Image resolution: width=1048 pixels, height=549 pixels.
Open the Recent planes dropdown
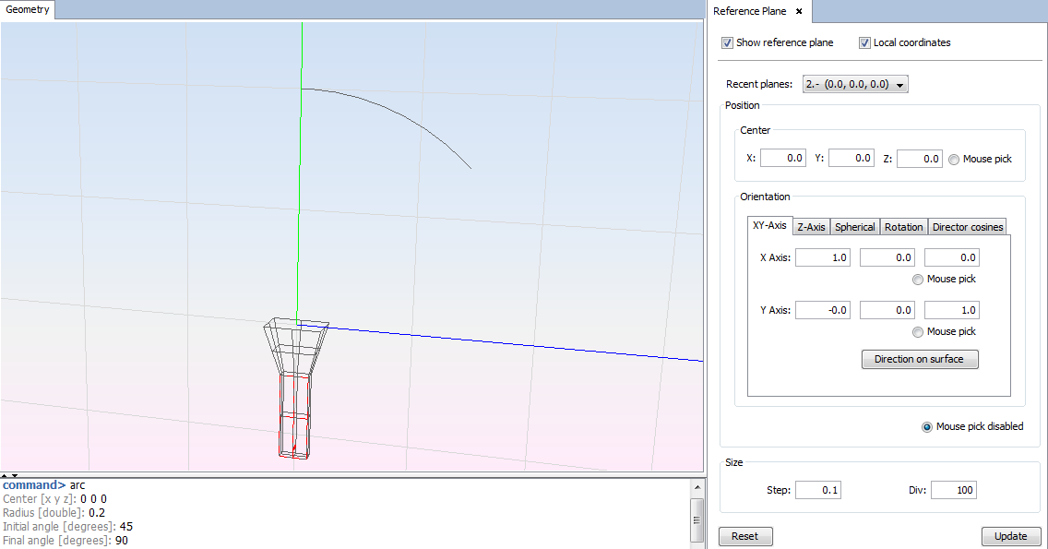pyautogui.click(x=898, y=83)
